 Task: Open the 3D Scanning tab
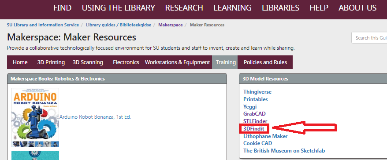tap(88, 62)
